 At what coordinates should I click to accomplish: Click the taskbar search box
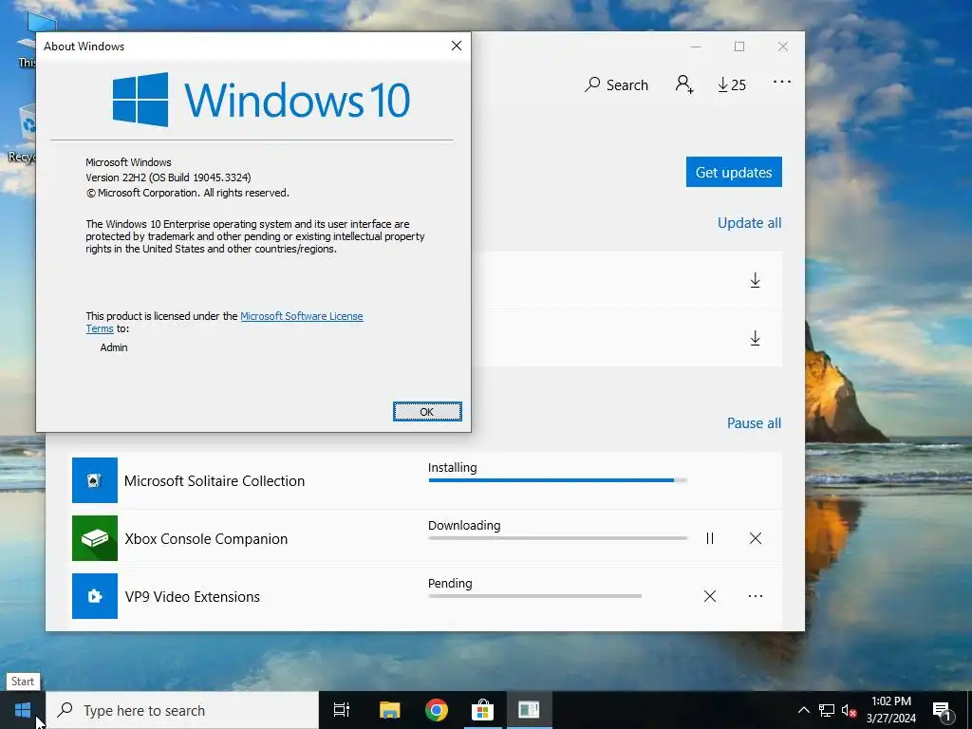coord(182,710)
